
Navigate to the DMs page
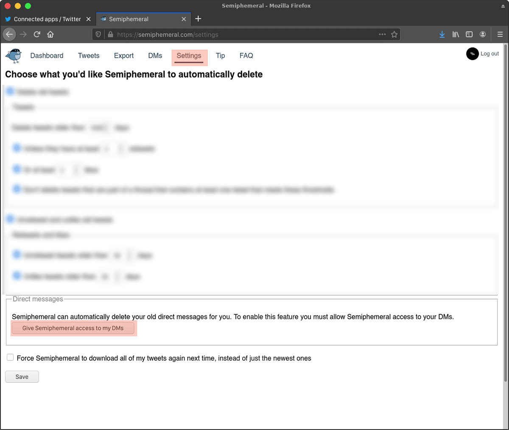click(155, 56)
